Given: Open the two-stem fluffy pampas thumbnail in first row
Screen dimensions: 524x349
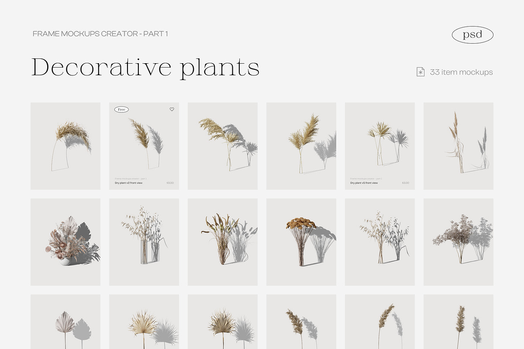Looking at the screenshot, I should pyautogui.click(x=301, y=146).
